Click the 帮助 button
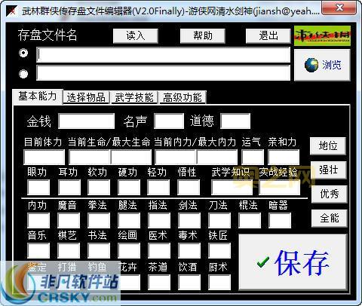362x306 pixels. point(203,36)
